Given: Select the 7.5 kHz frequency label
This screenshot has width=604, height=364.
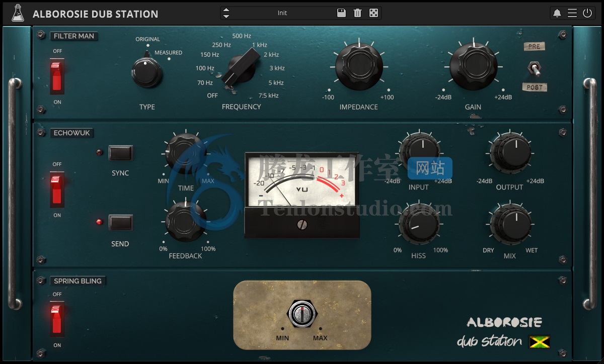Looking at the screenshot, I should point(268,96).
